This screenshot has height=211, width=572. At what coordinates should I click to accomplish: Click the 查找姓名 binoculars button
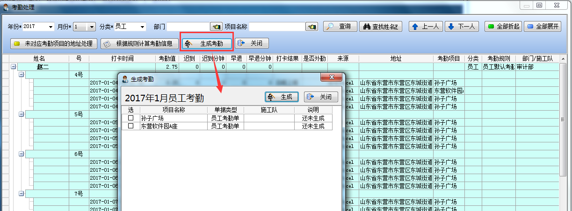[x=380, y=27]
